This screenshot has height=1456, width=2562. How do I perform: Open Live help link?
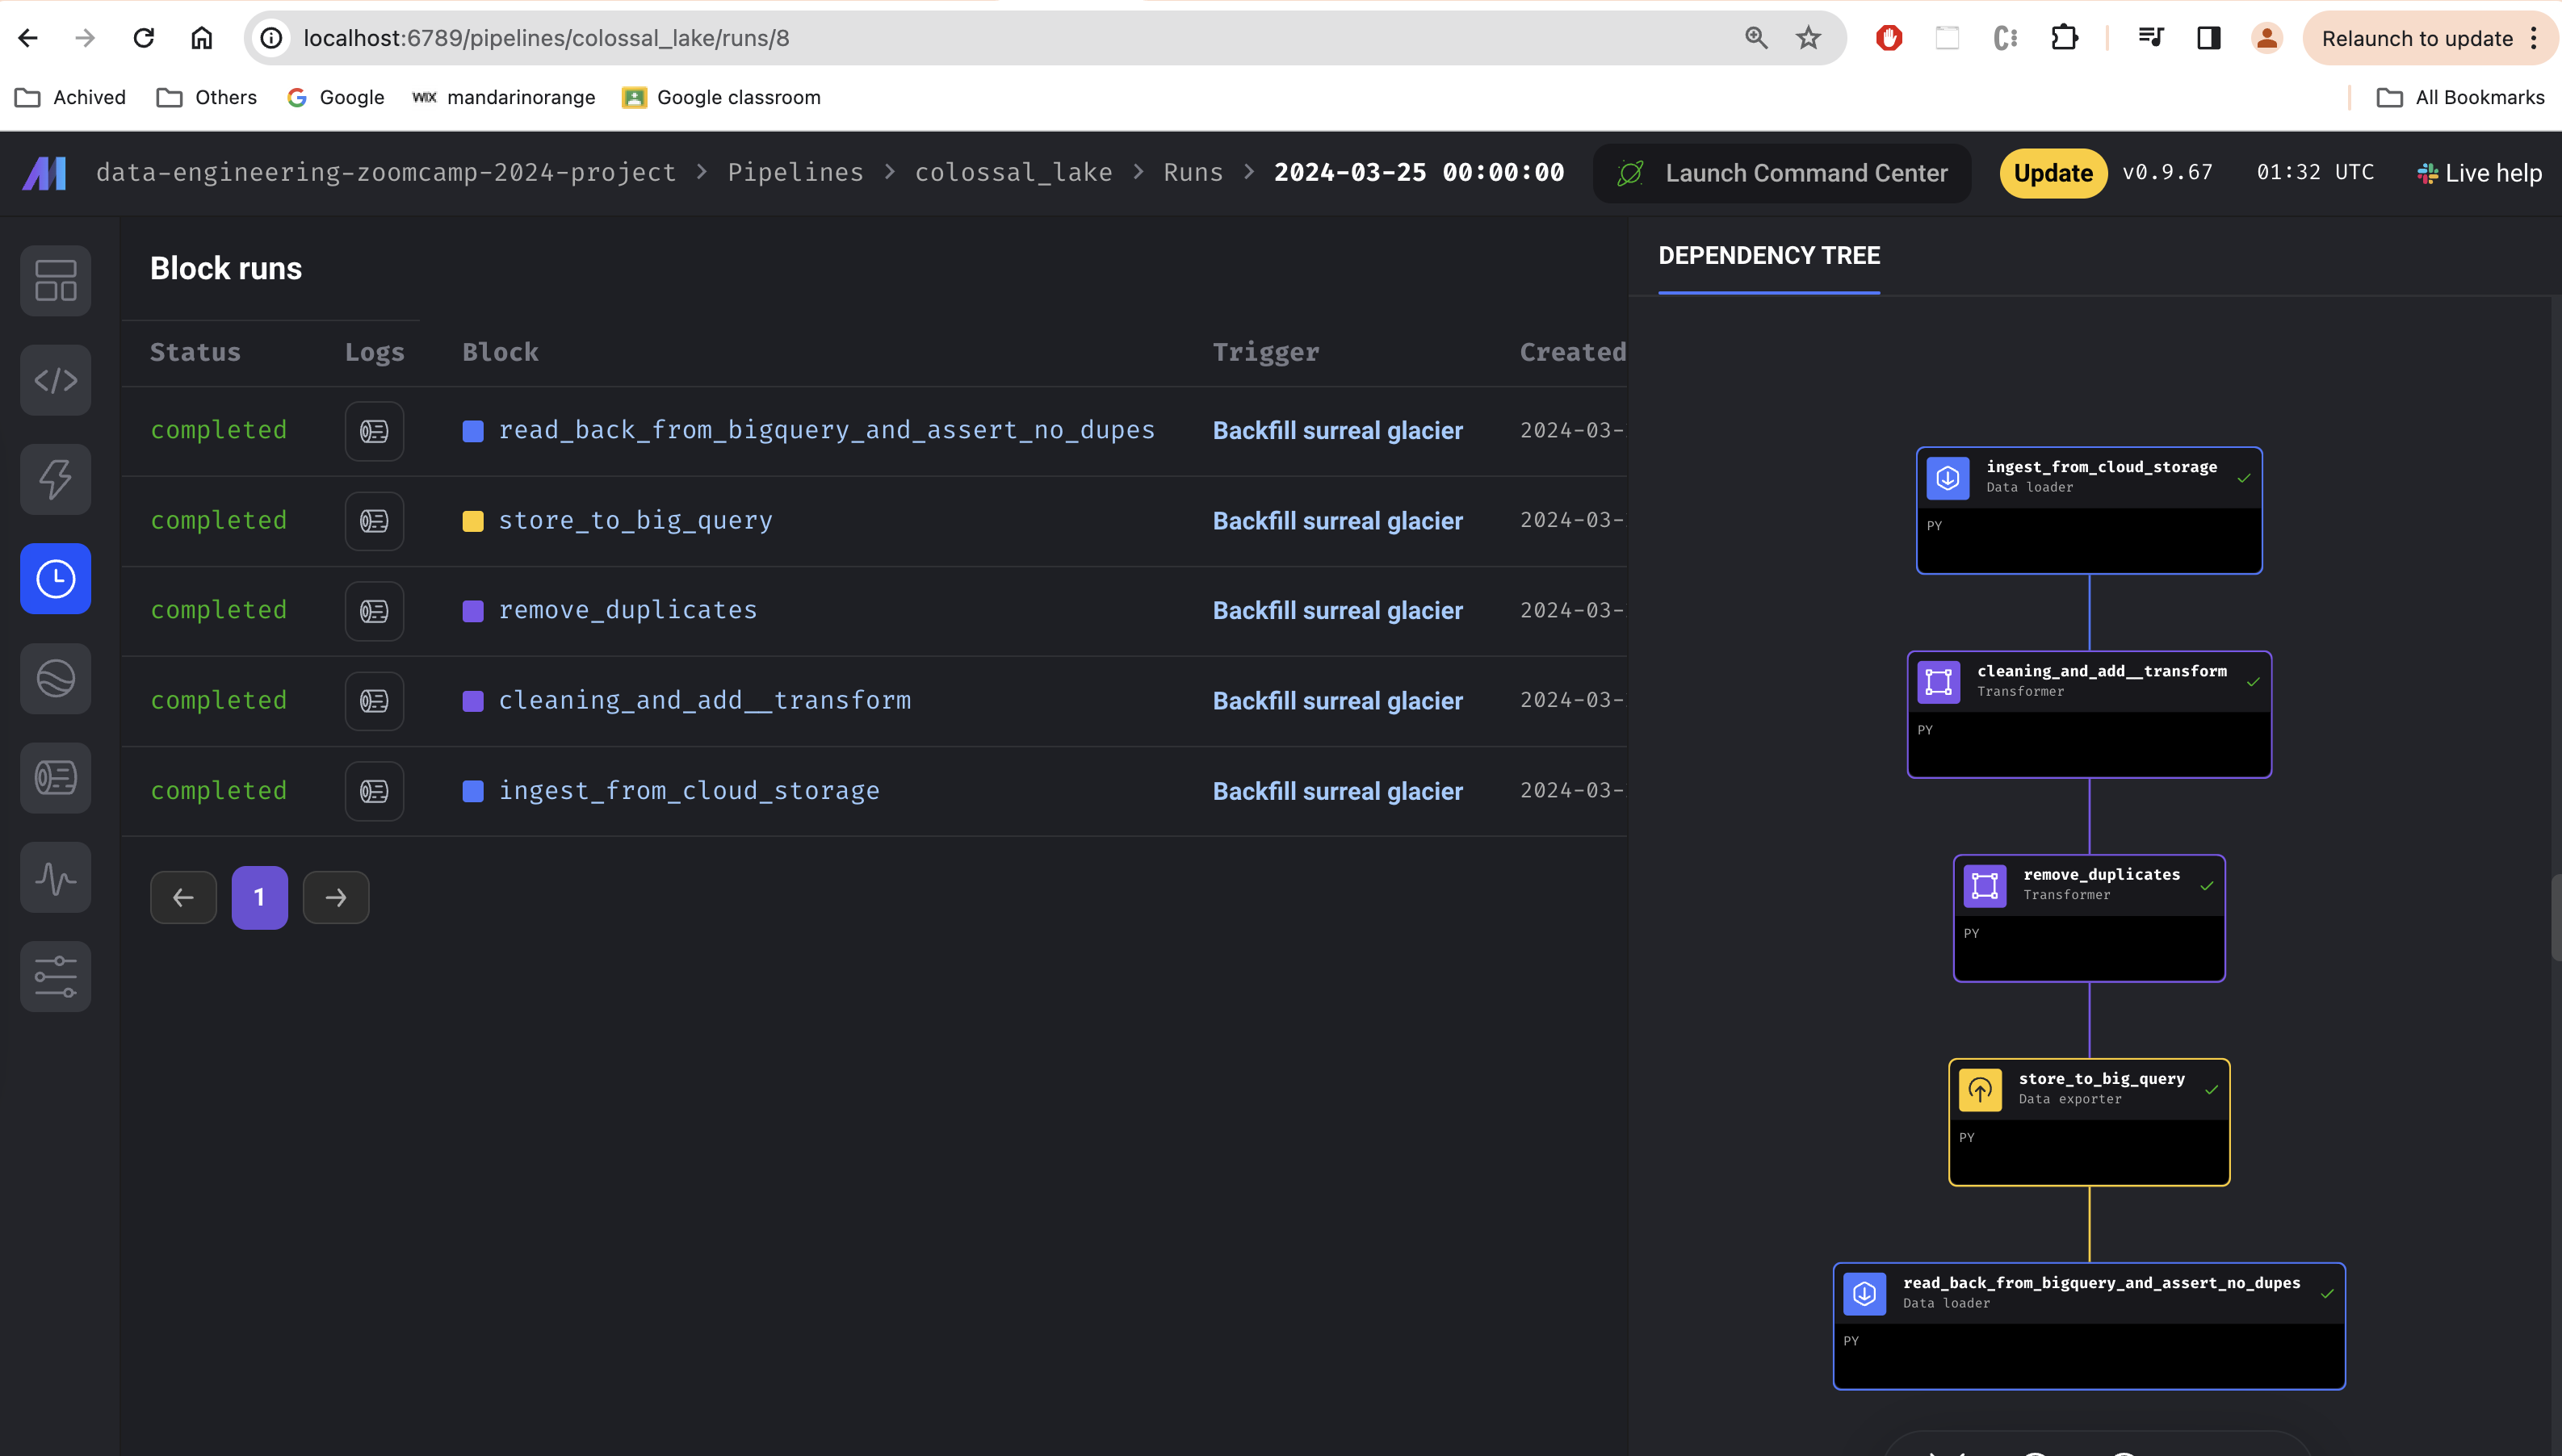[x=2479, y=173]
